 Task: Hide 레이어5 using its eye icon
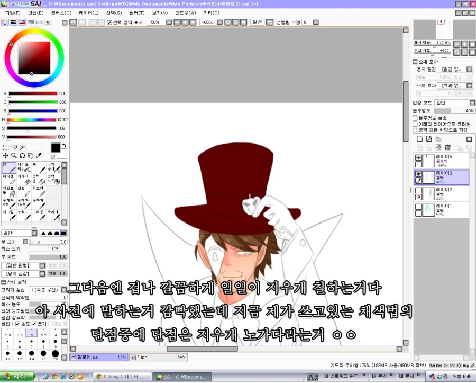(418, 158)
